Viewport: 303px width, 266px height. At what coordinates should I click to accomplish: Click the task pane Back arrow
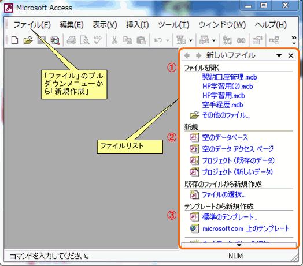(x=187, y=55)
